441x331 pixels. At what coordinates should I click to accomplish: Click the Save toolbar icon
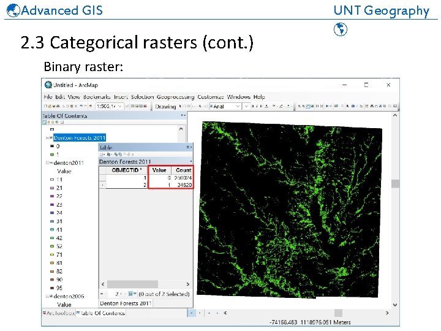pos(53,106)
